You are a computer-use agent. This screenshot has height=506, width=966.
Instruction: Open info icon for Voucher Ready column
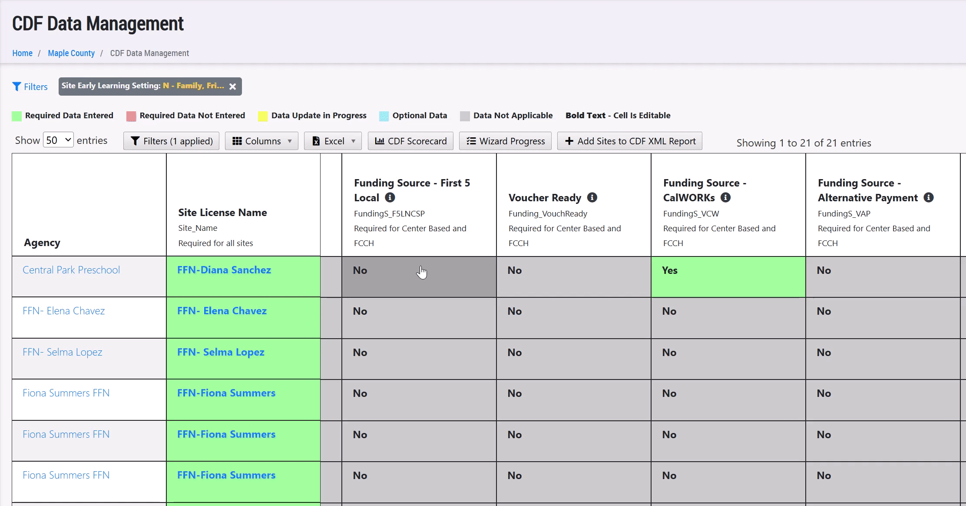pyautogui.click(x=592, y=197)
